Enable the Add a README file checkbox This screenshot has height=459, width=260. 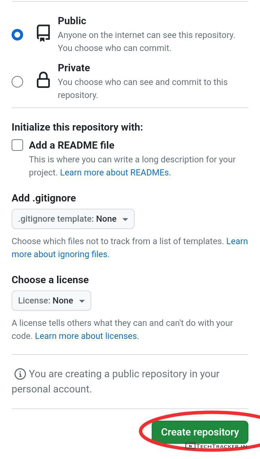pos(17,145)
